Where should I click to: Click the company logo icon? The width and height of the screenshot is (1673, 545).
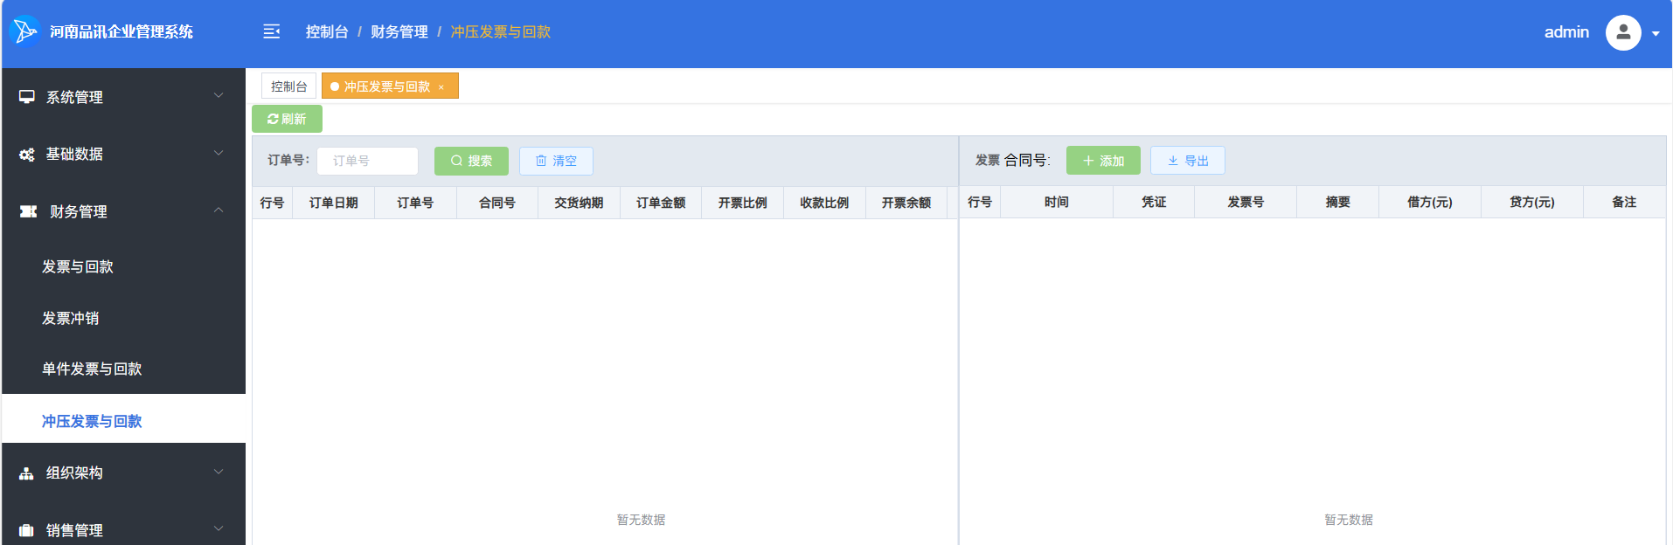(25, 31)
